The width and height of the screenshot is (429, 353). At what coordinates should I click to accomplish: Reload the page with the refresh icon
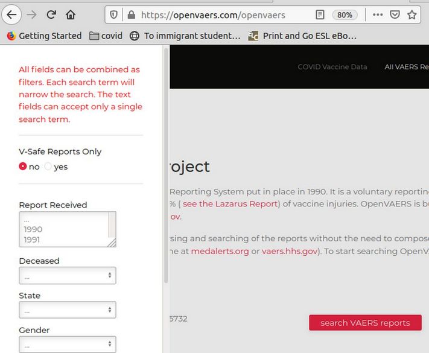[x=51, y=14]
